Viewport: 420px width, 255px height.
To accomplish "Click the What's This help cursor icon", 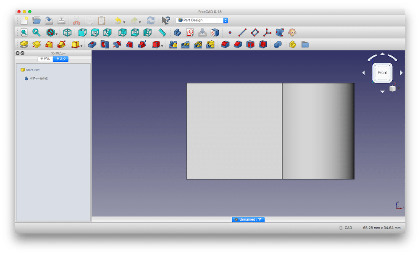I will click(x=165, y=20).
